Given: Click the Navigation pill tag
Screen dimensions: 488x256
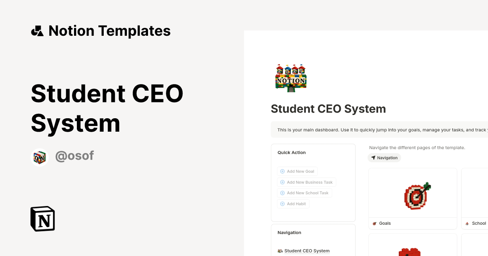Looking at the screenshot, I should tap(384, 158).
